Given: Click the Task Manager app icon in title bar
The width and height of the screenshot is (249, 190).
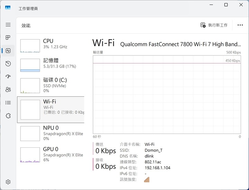Looking at the screenshot, I should click(x=8, y=8).
